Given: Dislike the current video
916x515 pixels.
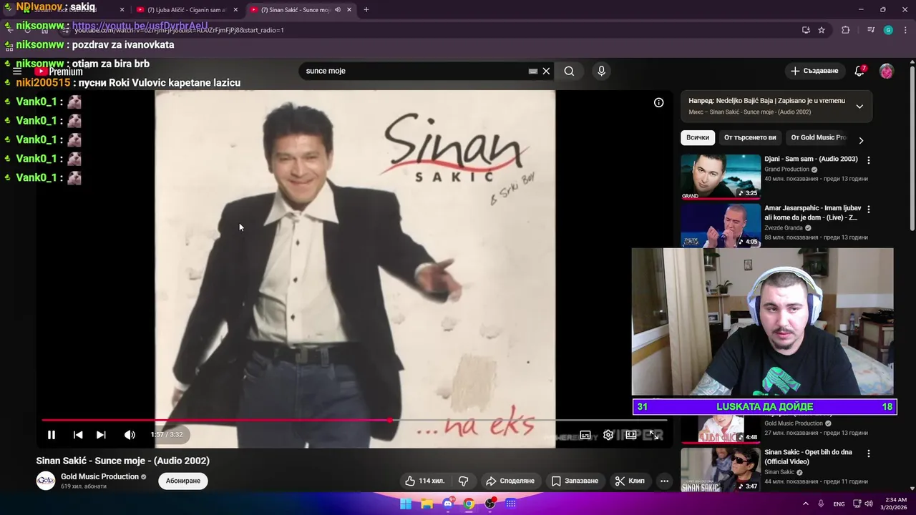Looking at the screenshot, I should [463, 481].
